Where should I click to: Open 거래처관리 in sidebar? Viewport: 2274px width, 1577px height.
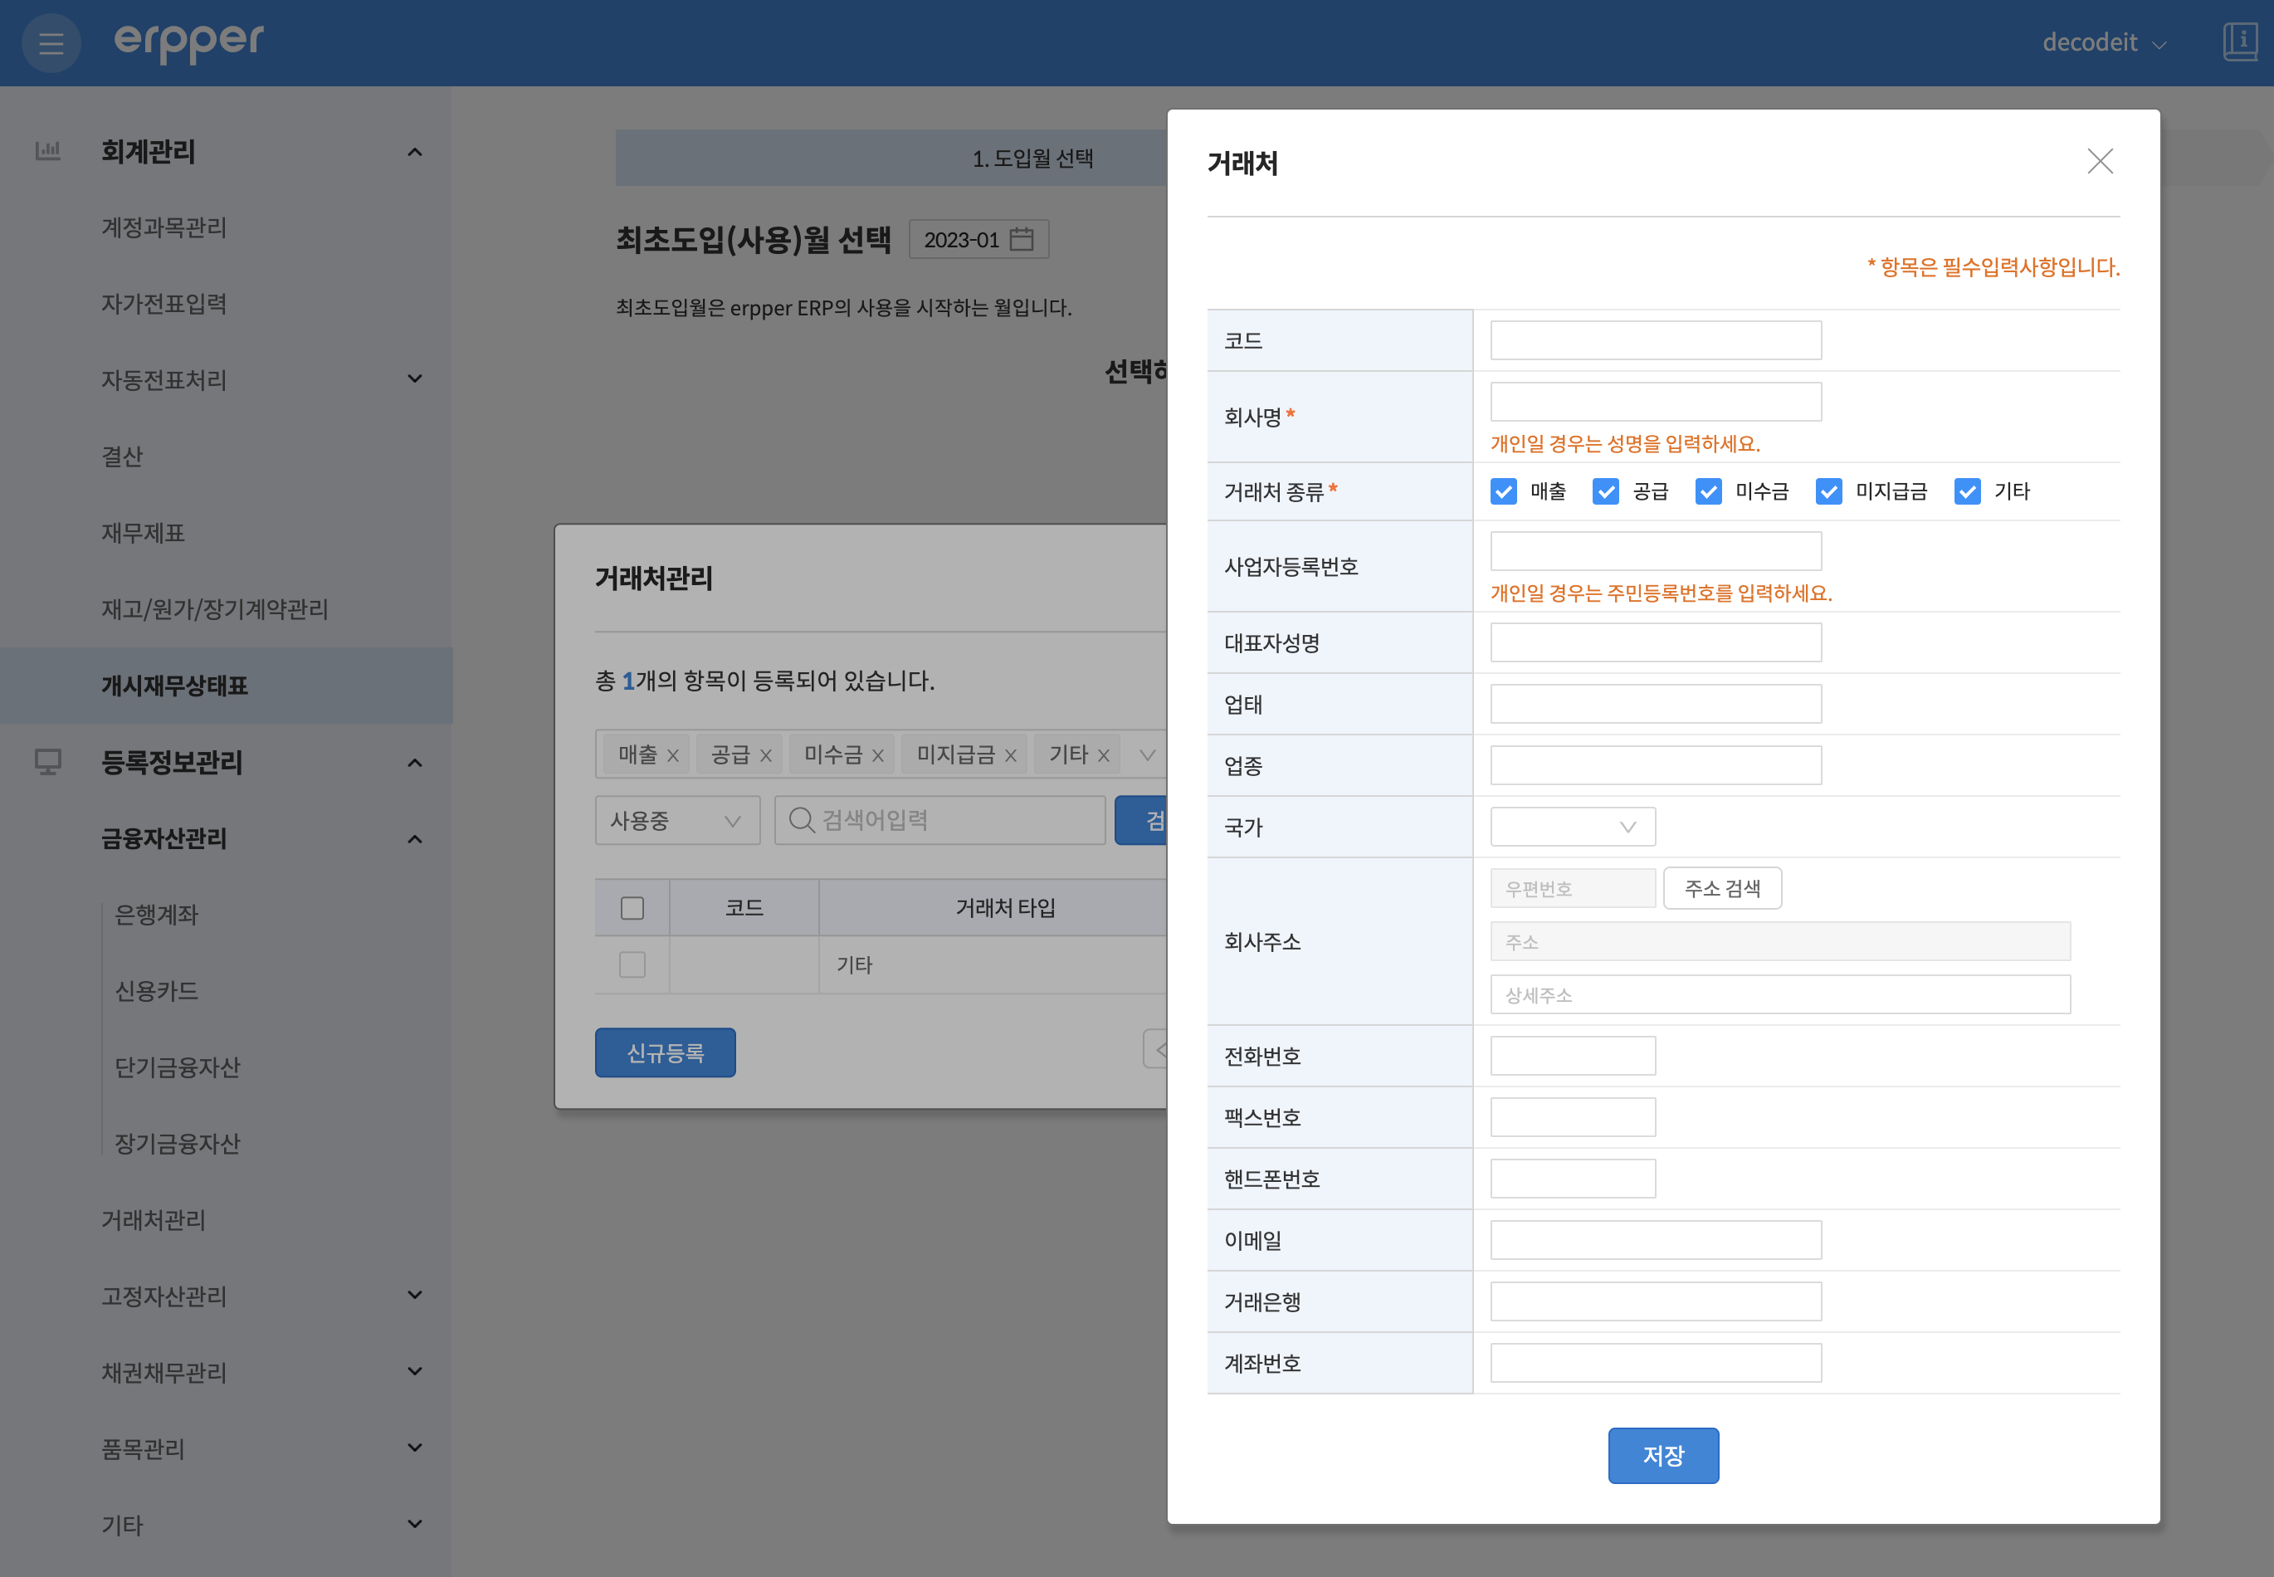click(153, 1219)
